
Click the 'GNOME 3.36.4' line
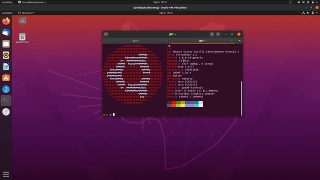(179, 72)
